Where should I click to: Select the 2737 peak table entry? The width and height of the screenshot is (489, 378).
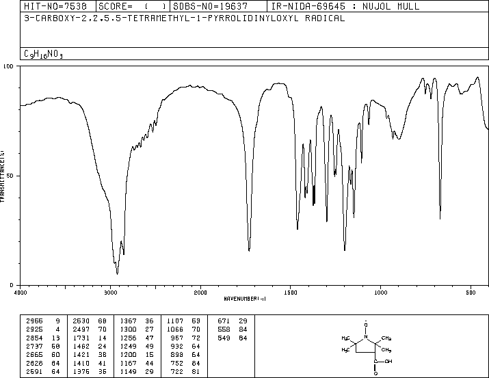42,346
